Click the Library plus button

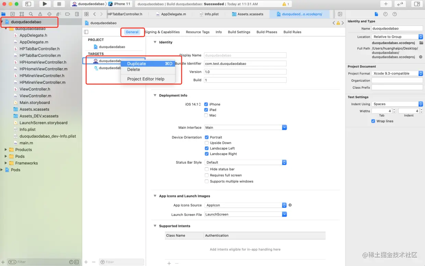point(386,4)
